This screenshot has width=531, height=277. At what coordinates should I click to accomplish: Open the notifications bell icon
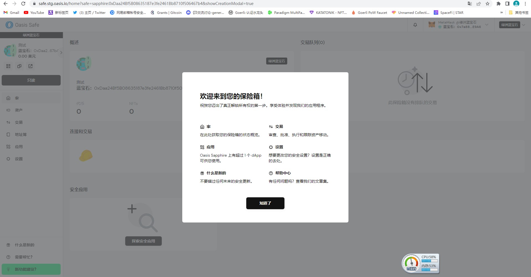click(x=415, y=25)
